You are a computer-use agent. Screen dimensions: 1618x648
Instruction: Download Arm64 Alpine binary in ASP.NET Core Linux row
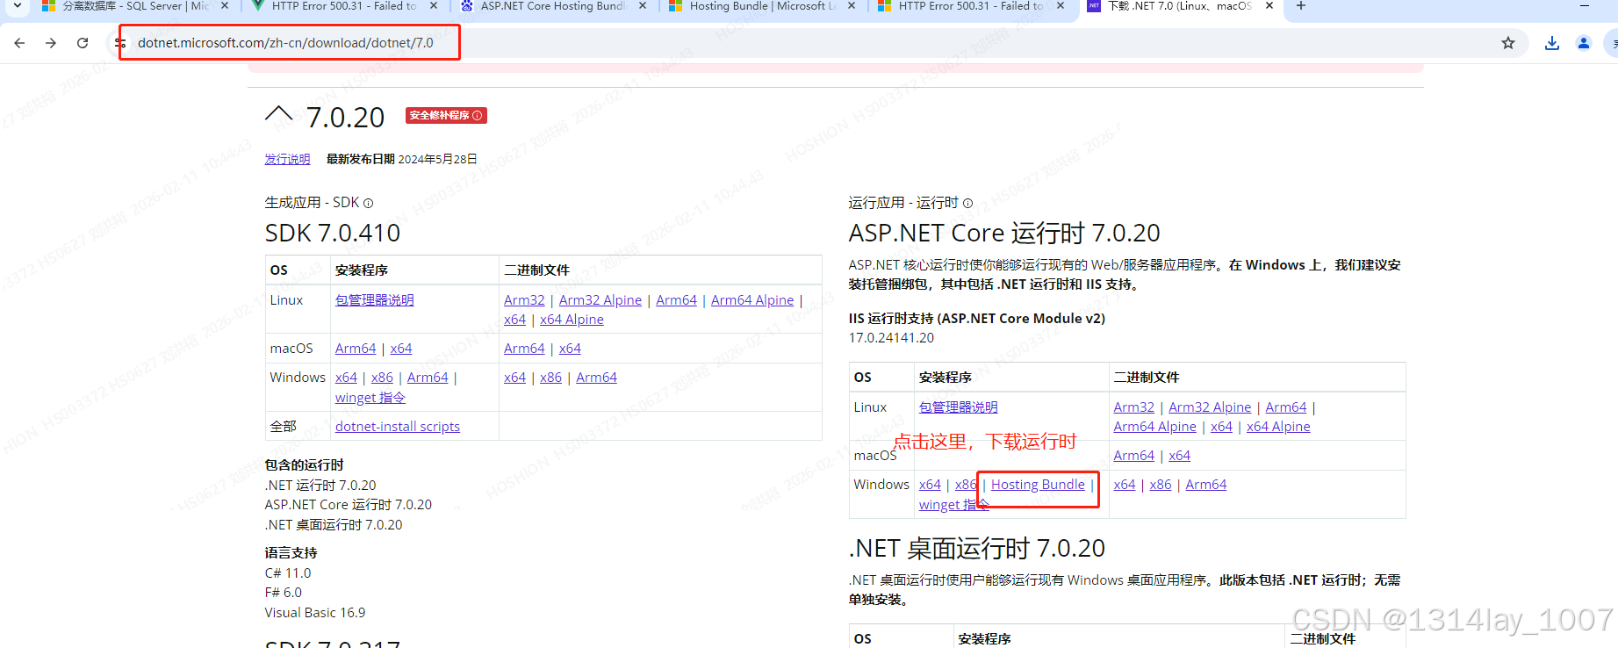pyautogui.click(x=1155, y=427)
